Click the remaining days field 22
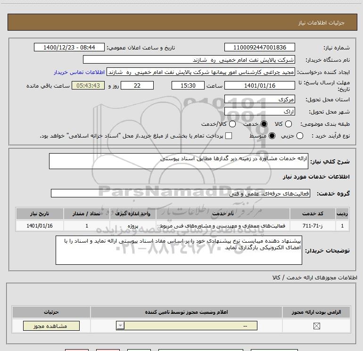This screenshot has width=363, height=351. [x=137, y=85]
